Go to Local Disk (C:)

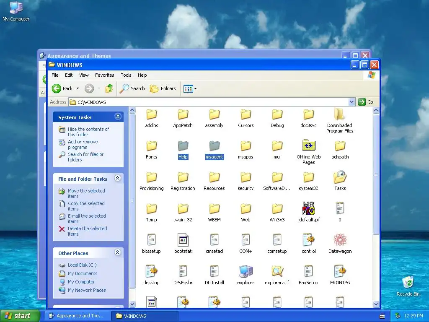pos(82,265)
